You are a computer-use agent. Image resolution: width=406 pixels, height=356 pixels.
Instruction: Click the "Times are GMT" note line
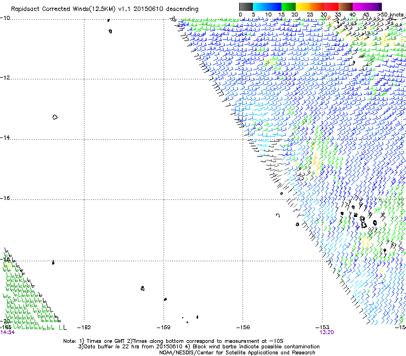(173, 341)
